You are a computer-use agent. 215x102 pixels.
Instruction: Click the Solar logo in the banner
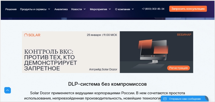coord(32,35)
